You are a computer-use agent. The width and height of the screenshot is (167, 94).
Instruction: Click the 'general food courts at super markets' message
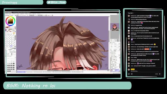tap(144, 28)
